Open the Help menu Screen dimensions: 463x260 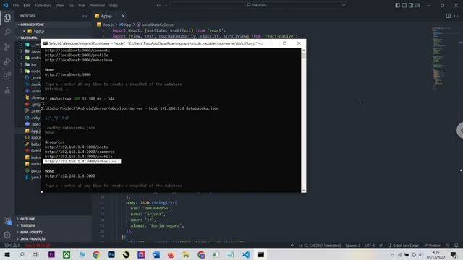tap(114, 5)
